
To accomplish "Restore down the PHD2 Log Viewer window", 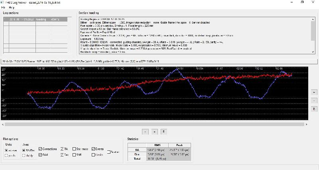I will pos(302,2).
